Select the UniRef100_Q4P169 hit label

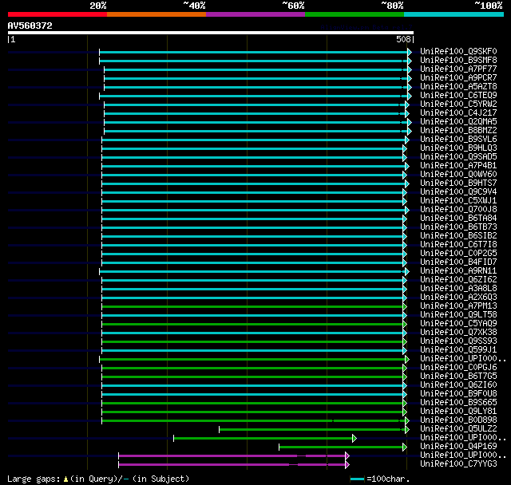tap(458, 446)
